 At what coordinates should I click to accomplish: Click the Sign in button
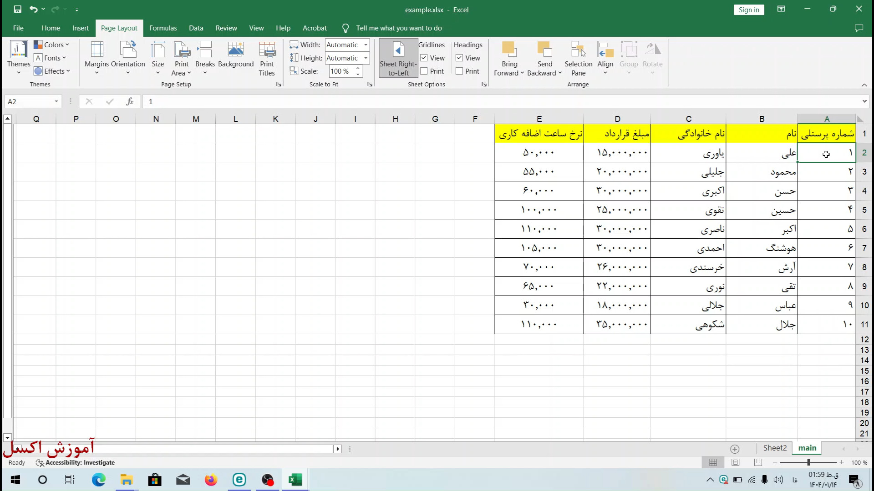(x=748, y=10)
